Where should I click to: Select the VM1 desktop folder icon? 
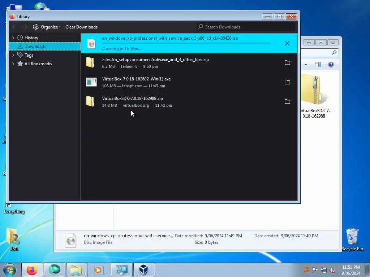pos(14,239)
